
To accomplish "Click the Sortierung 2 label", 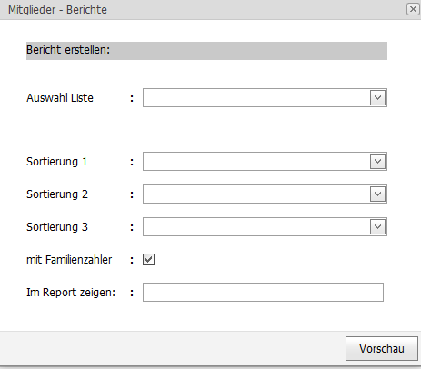I will point(57,194).
